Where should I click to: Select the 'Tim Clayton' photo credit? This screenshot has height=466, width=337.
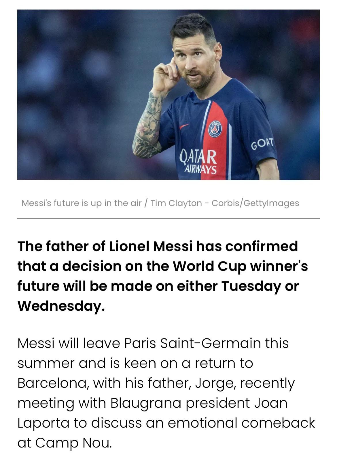[x=176, y=203]
